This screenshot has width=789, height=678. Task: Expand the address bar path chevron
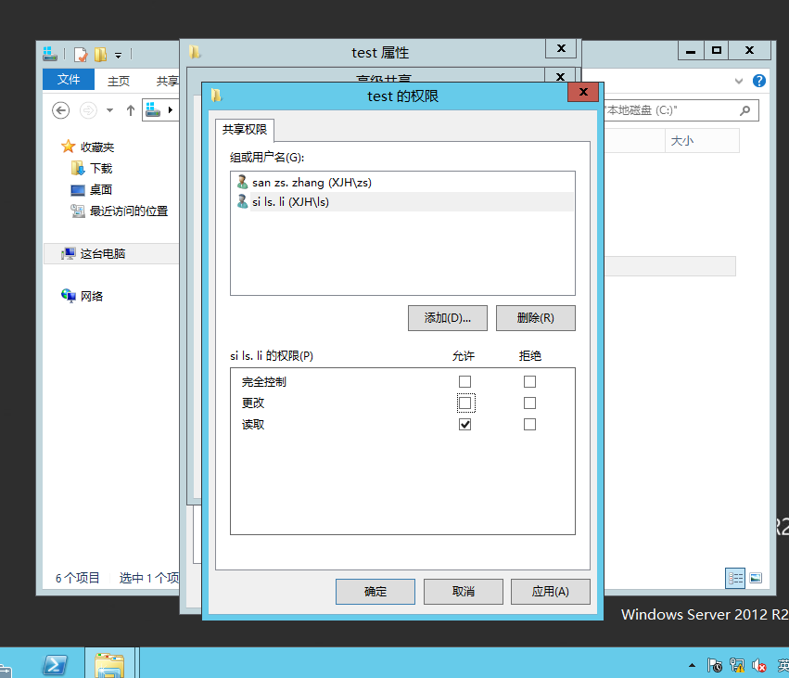click(x=171, y=109)
